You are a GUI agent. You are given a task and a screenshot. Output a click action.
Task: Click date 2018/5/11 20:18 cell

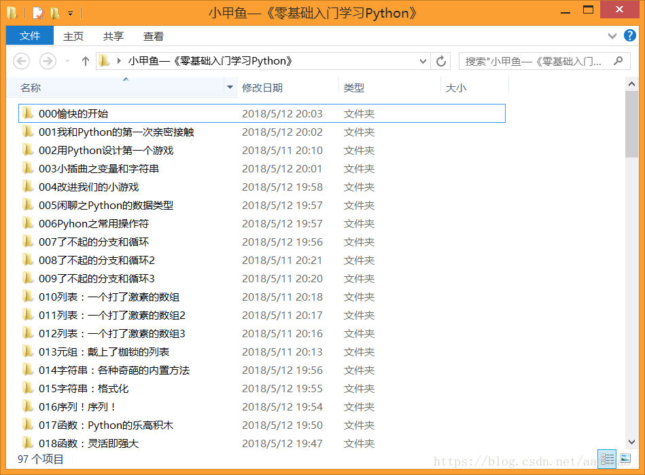(282, 297)
